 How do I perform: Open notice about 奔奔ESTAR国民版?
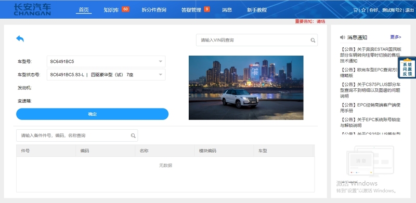click(371, 55)
